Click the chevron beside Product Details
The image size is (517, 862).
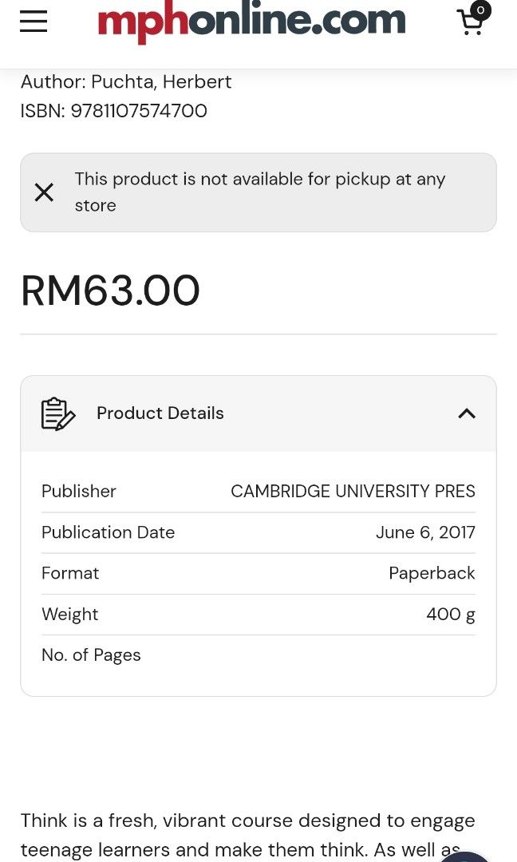point(466,413)
